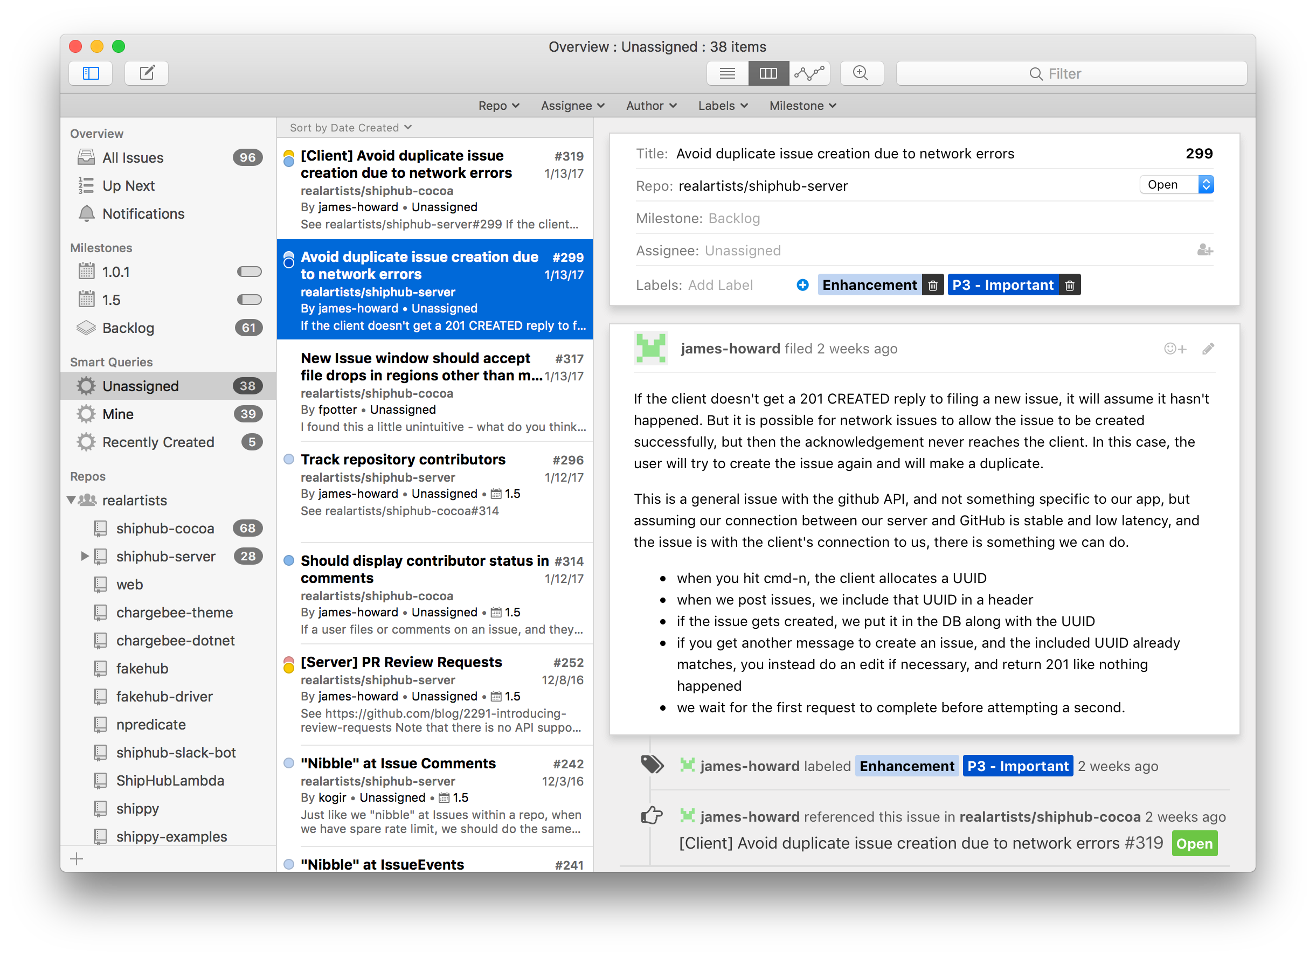Select Recently Created smart query
Screen dimensions: 1316x958
[168, 442]
